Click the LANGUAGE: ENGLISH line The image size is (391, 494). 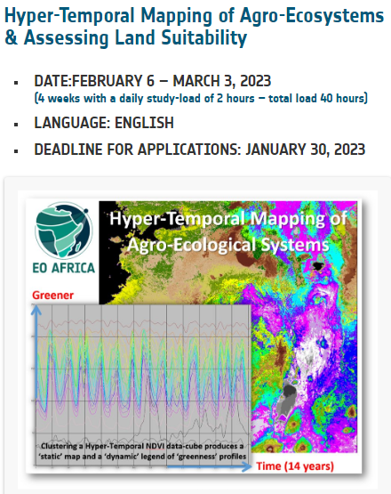[x=104, y=123]
